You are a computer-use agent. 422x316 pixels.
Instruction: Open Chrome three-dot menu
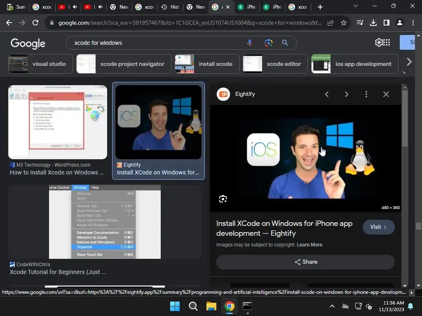coord(413,23)
